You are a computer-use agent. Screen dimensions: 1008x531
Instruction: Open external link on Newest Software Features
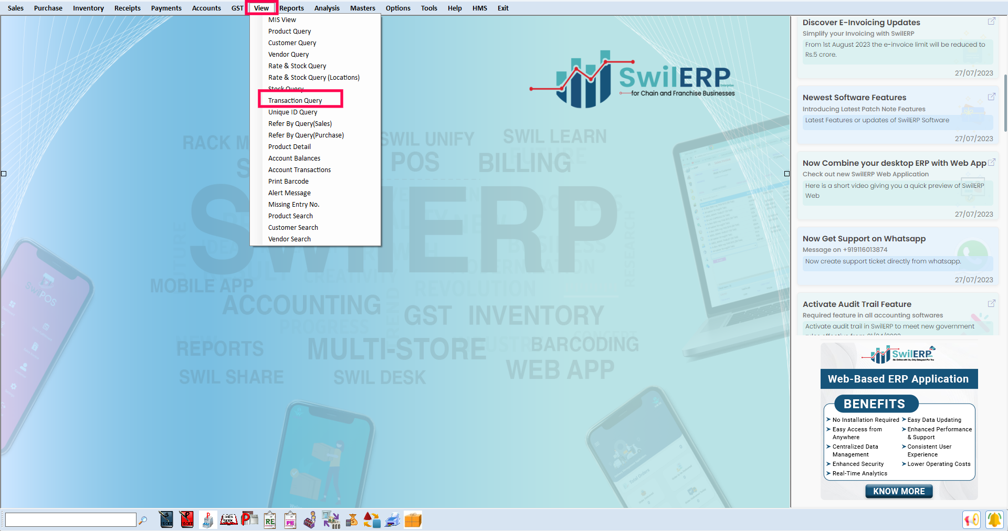(992, 97)
